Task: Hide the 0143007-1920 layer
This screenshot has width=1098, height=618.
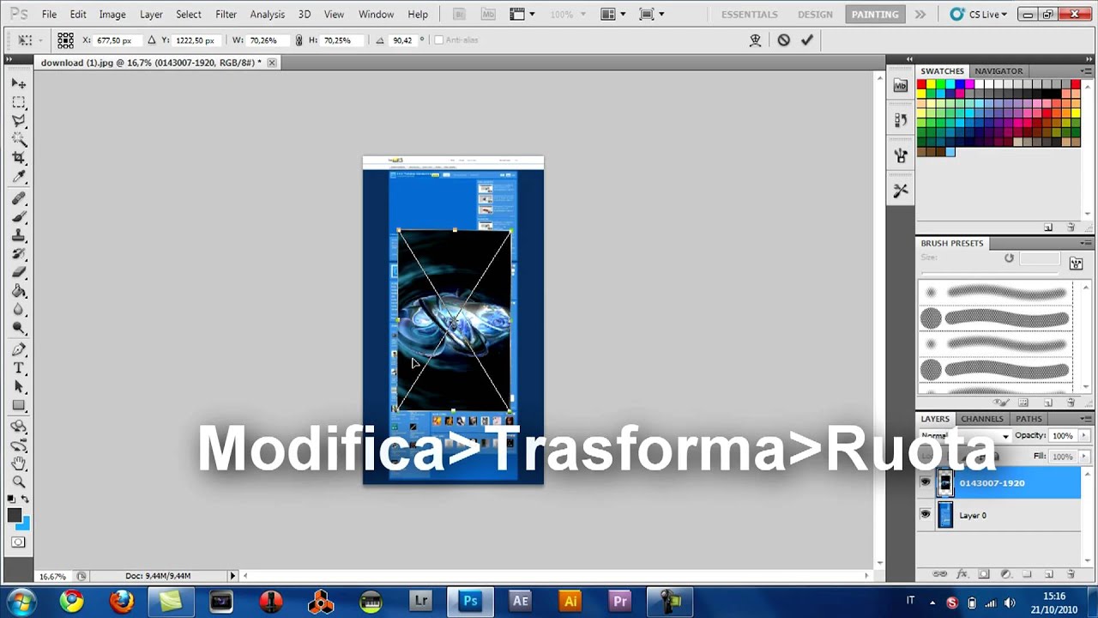Action: 925,483
